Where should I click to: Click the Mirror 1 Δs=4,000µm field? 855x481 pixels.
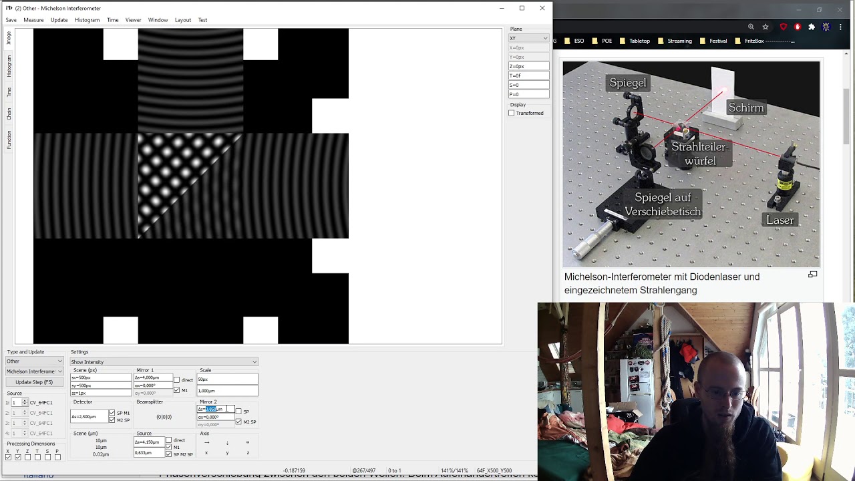(152, 378)
